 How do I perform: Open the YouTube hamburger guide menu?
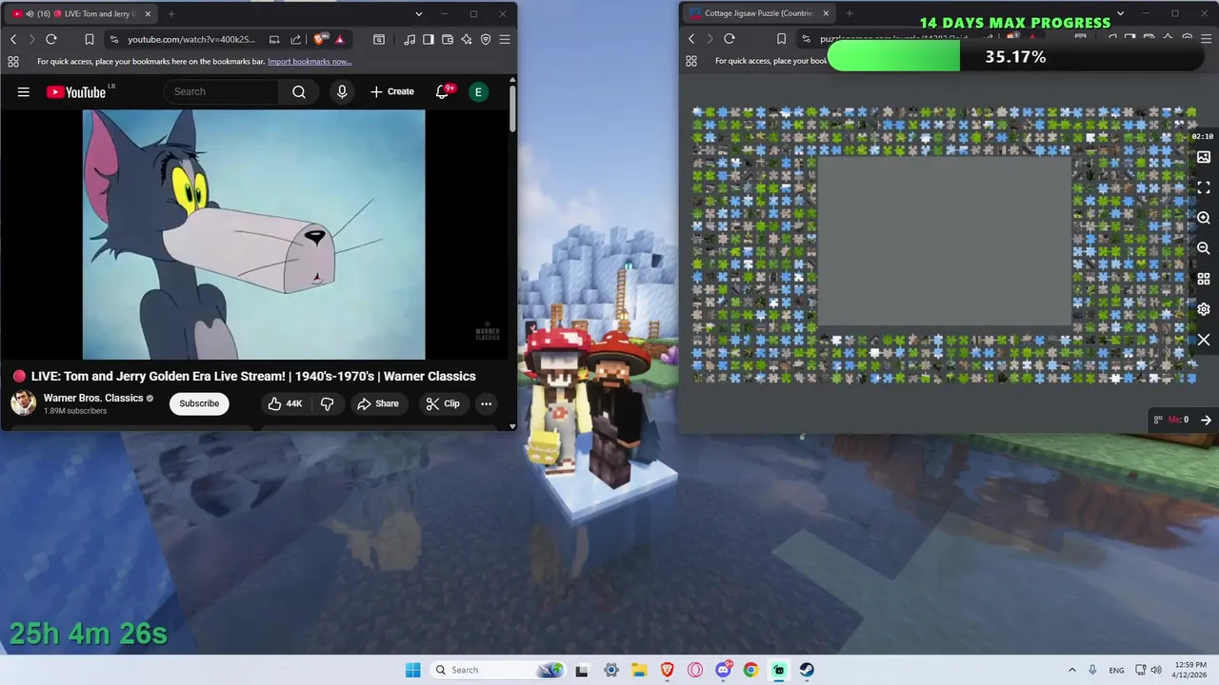click(x=24, y=92)
